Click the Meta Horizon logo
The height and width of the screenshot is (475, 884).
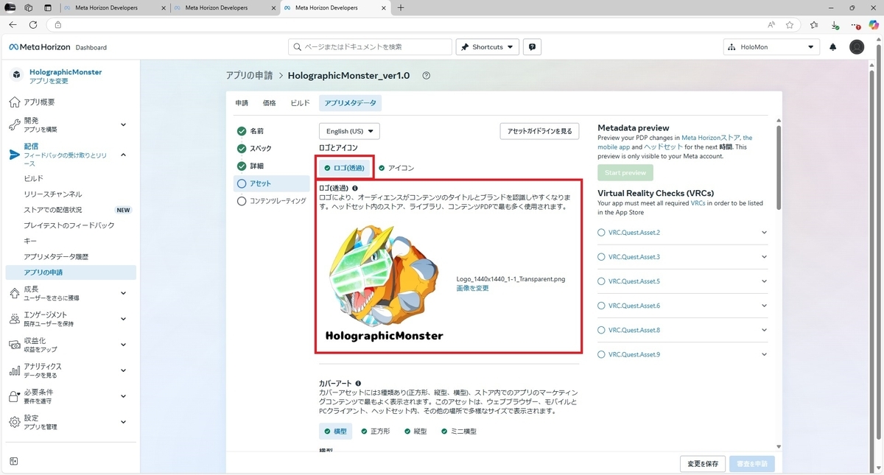[x=39, y=47]
